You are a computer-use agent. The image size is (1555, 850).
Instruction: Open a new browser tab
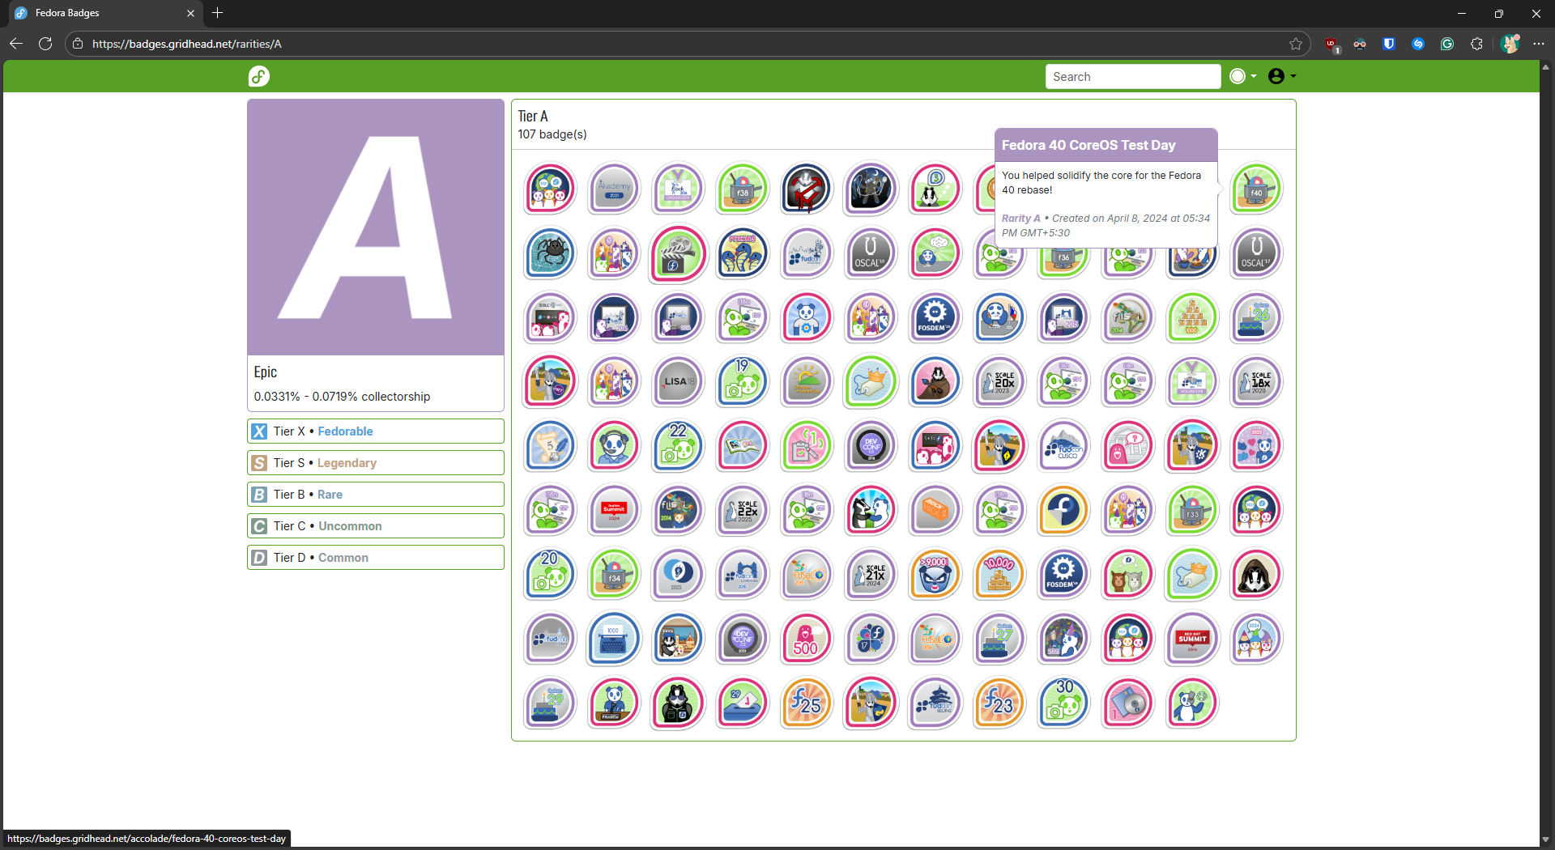point(217,13)
